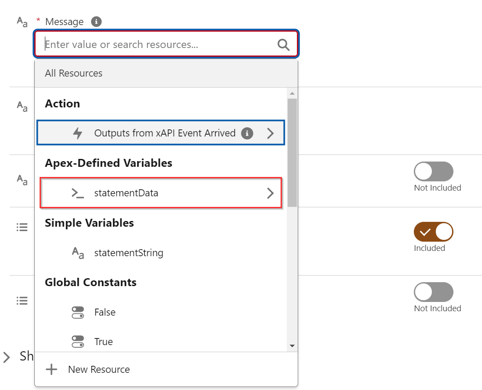This screenshot has height=390, width=482.
Task: Click the lightning bolt Action icon
Action: click(78, 133)
